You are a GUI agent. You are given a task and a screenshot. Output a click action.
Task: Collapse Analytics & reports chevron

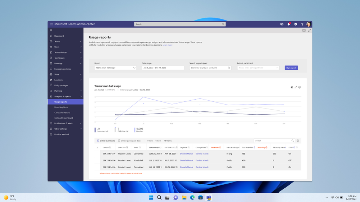[81, 96]
